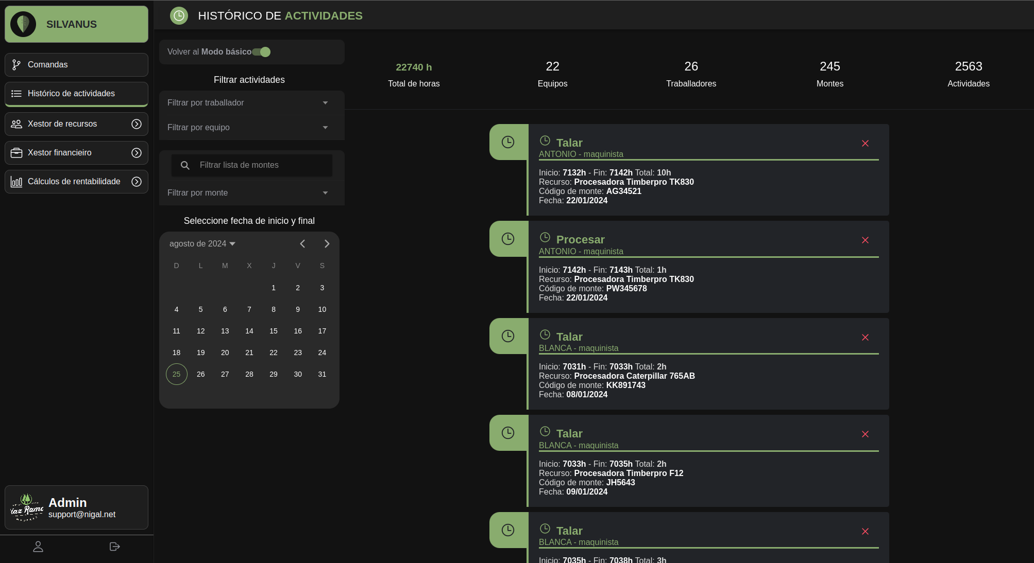This screenshot has width=1034, height=563.
Task: Open the Filtrar por monte dropdown
Action: (x=252, y=193)
